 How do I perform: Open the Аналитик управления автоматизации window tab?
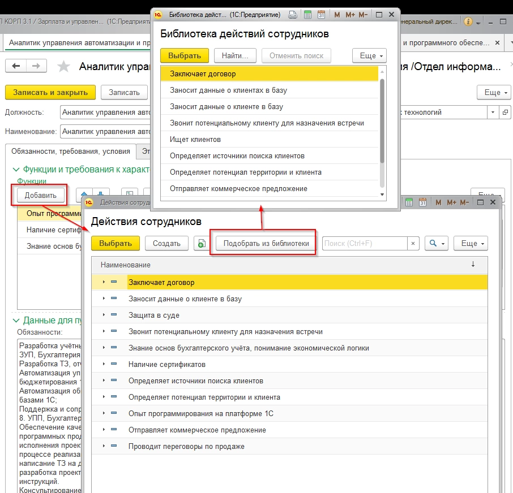(x=79, y=43)
